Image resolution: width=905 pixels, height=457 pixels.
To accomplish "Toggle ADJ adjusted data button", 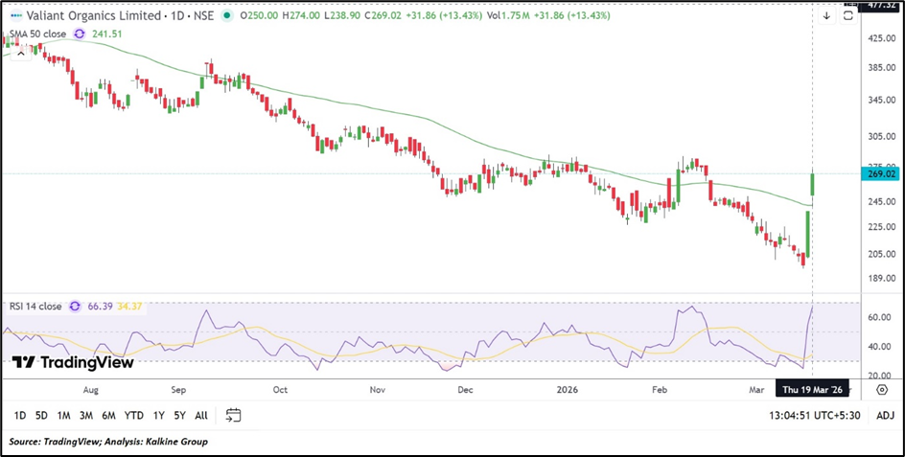I will [x=885, y=415].
